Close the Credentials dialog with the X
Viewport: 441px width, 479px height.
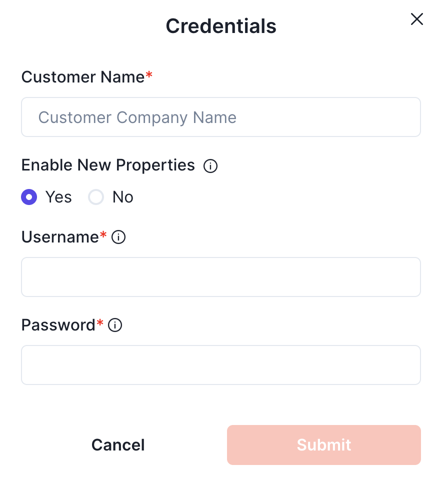point(416,19)
